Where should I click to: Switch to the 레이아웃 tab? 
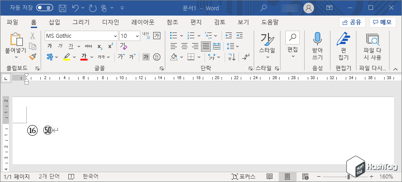click(143, 22)
